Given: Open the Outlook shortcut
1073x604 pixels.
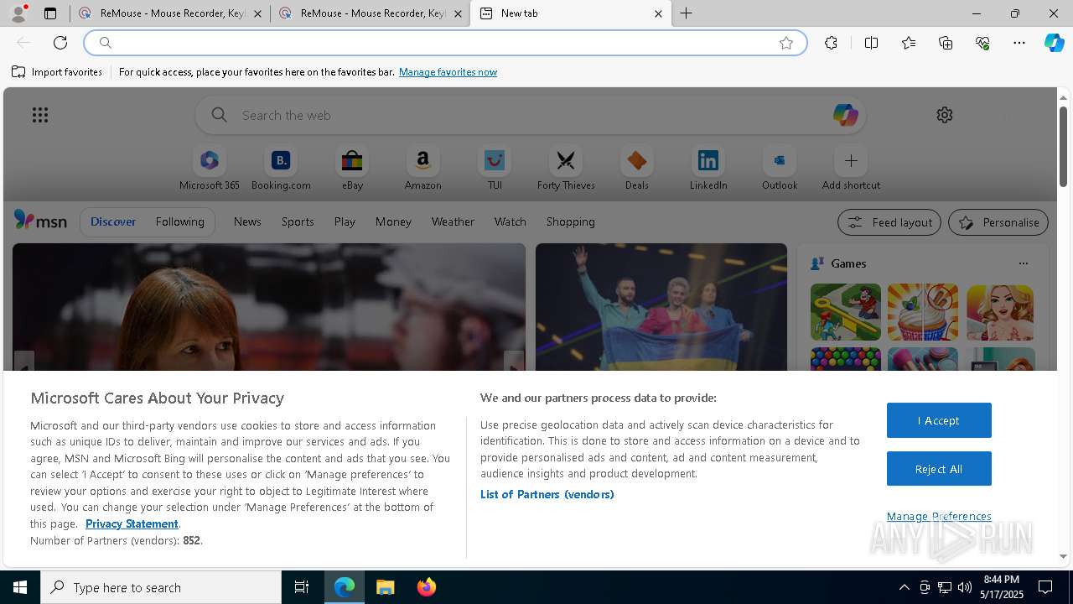Looking at the screenshot, I should pyautogui.click(x=780, y=169).
